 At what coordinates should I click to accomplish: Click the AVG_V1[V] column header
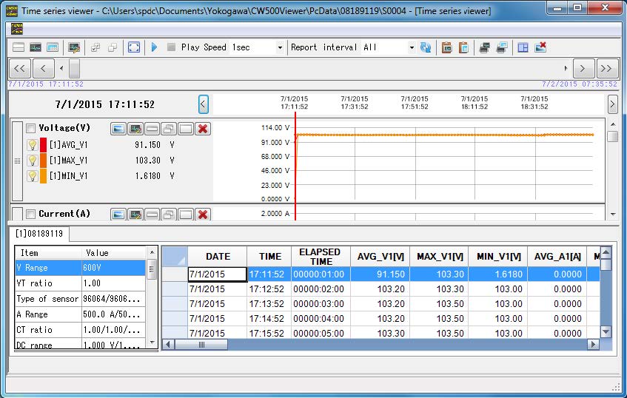point(380,257)
